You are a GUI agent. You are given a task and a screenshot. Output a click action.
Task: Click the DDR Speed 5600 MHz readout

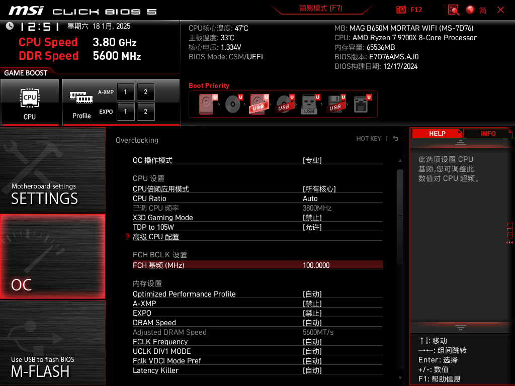[x=80, y=56]
